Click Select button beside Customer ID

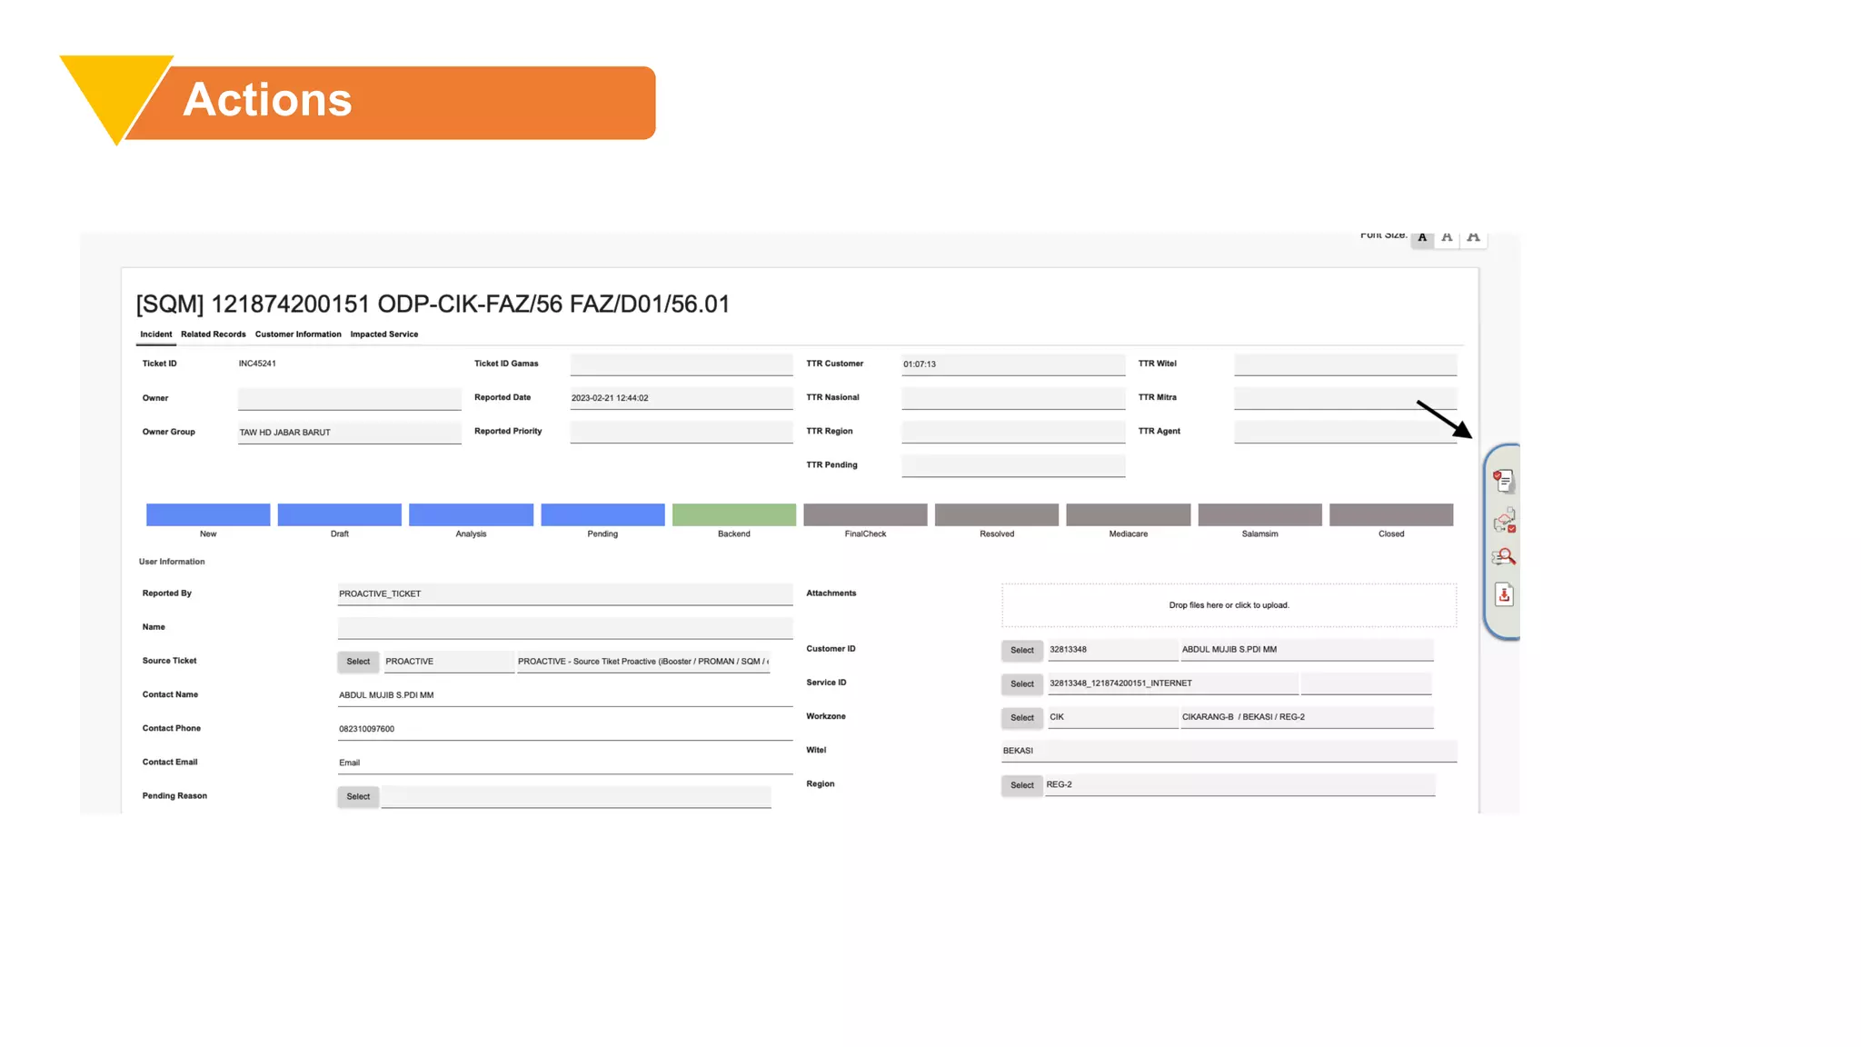click(1021, 651)
